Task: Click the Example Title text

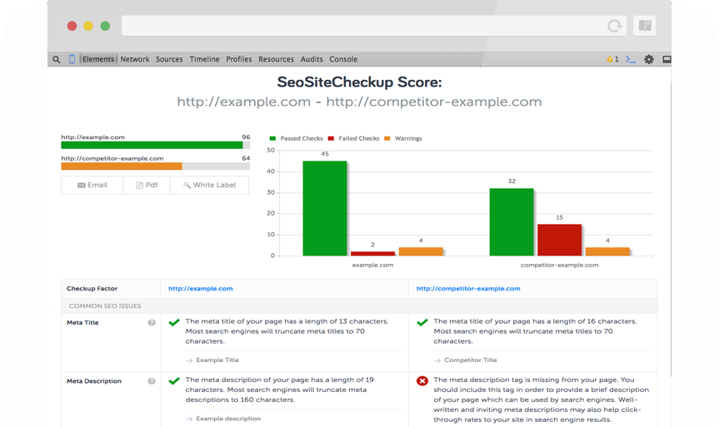Action: [x=217, y=360]
